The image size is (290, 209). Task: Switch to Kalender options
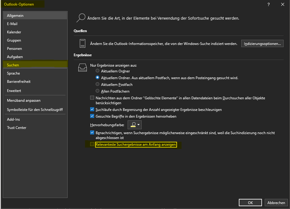point(35,32)
